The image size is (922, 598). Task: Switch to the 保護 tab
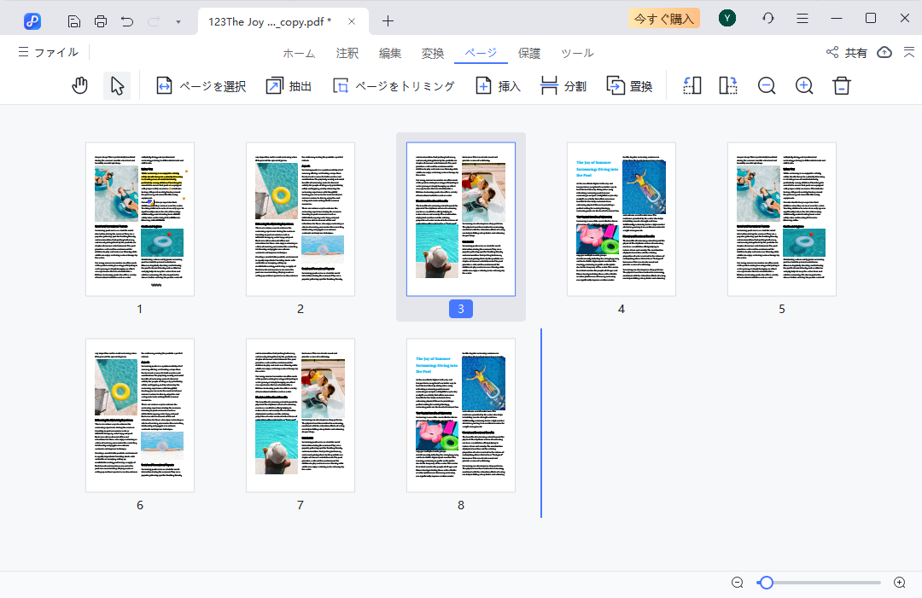click(x=529, y=54)
